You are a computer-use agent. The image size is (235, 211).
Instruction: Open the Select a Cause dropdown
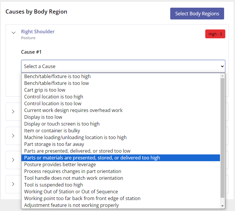point(123,66)
